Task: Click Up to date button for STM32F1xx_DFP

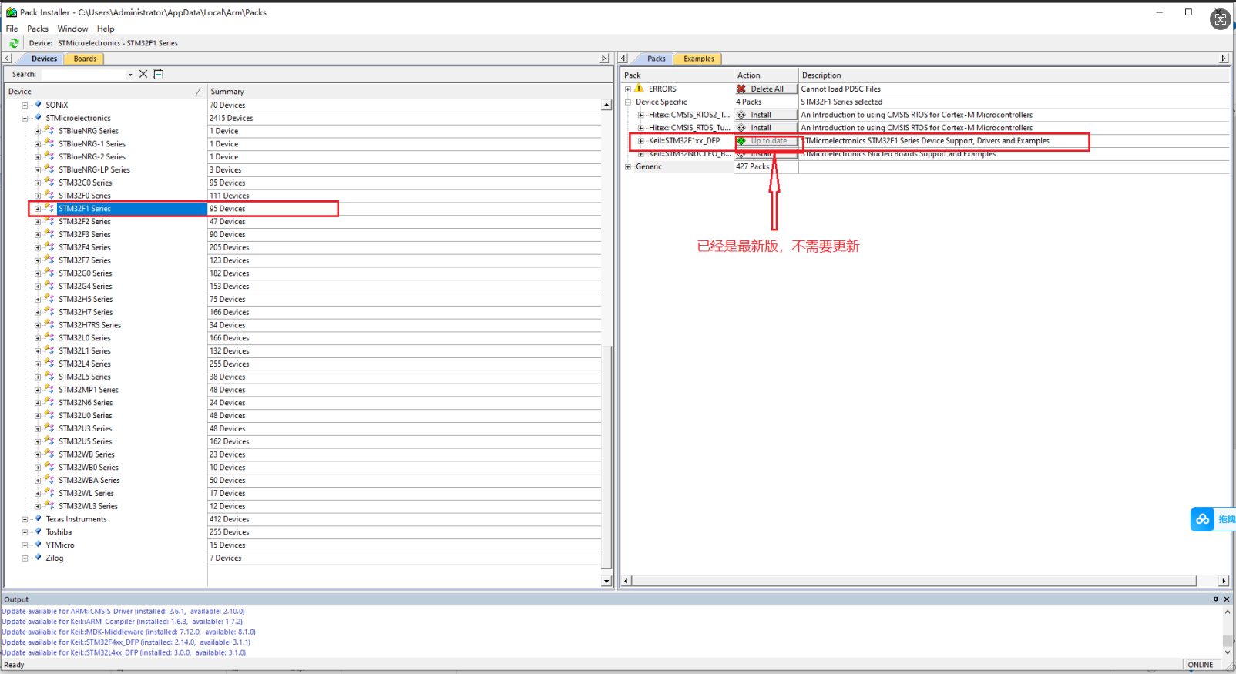Action: click(x=766, y=141)
